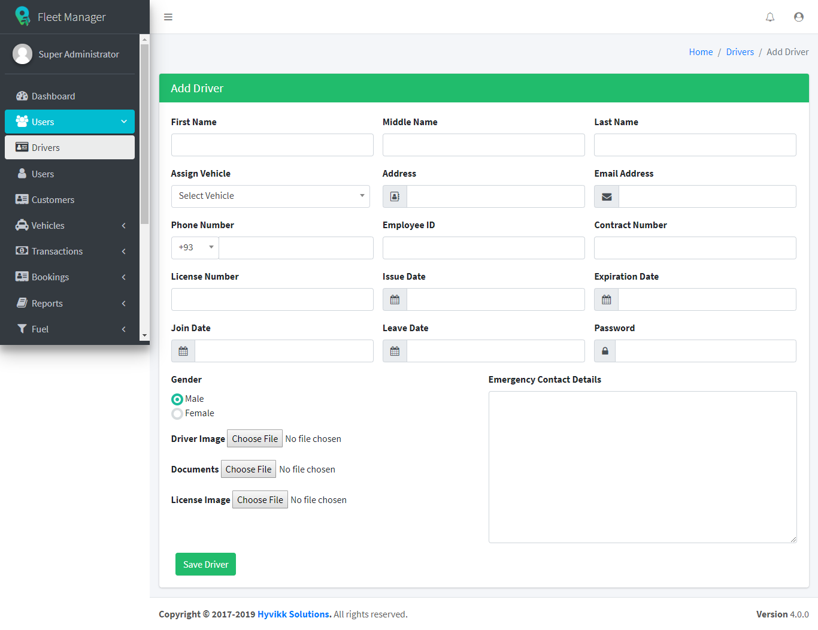Viewport: 818px width, 630px height.
Task: Click the Transactions money icon
Action: click(22, 251)
